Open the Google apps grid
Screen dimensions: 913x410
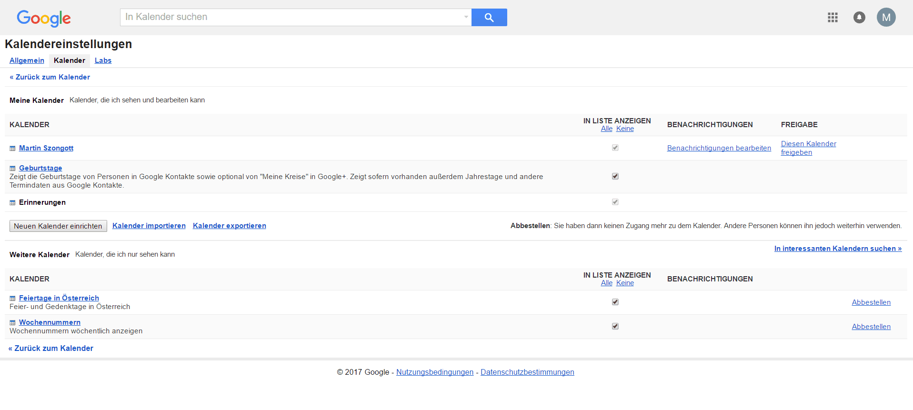[x=833, y=18]
